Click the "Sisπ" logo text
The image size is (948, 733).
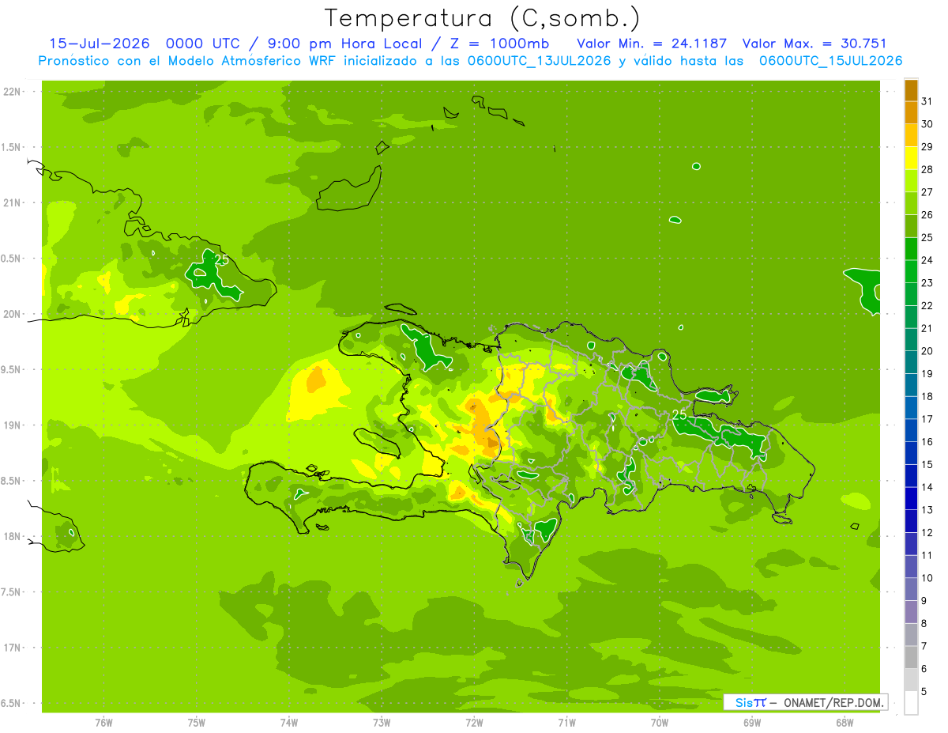pyautogui.click(x=750, y=702)
